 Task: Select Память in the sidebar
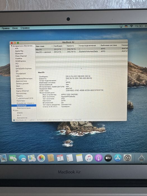tap(20, 96)
